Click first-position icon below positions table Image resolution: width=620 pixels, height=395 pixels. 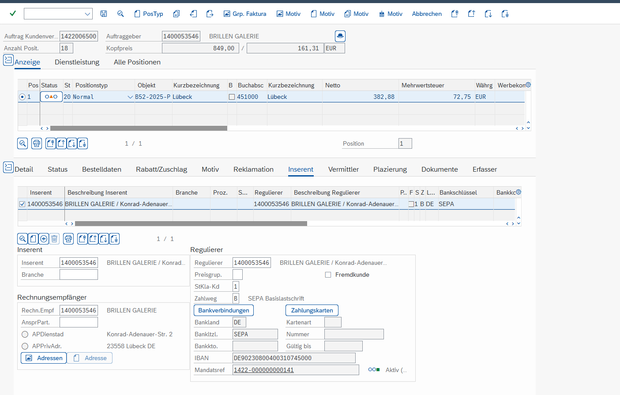(x=51, y=143)
